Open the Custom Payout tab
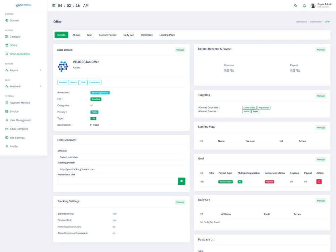The height and width of the screenshot is (252, 336). coord(108,35)
